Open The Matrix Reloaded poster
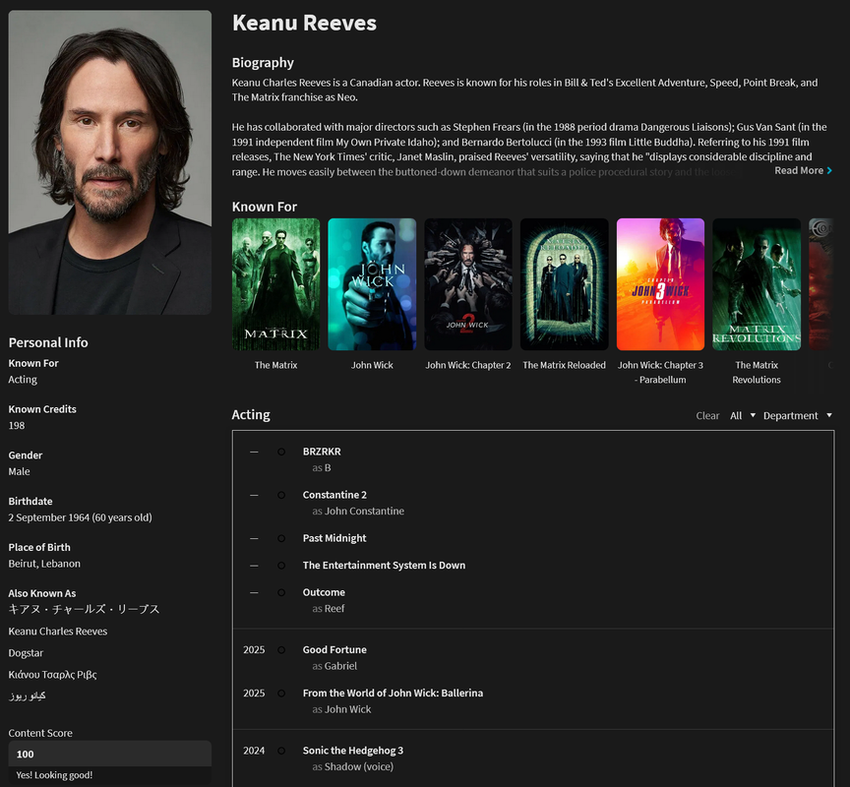 tap(565, 284)
